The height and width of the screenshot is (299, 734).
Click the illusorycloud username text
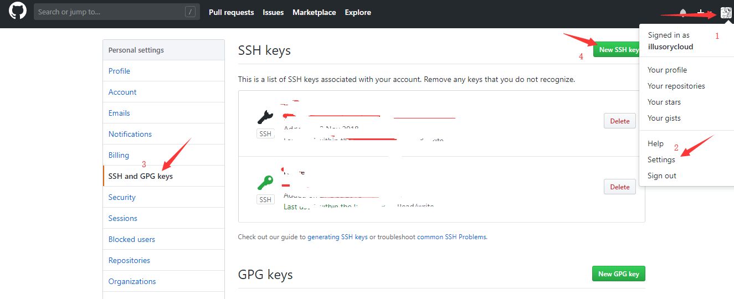[x=670, y=47]
